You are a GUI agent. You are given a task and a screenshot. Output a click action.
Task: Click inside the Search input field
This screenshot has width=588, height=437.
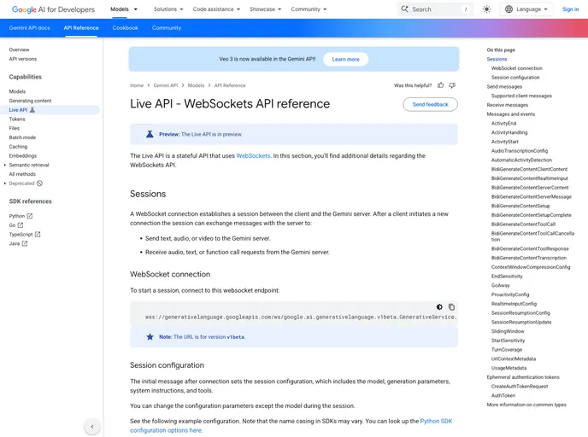[x=435, y=9]
